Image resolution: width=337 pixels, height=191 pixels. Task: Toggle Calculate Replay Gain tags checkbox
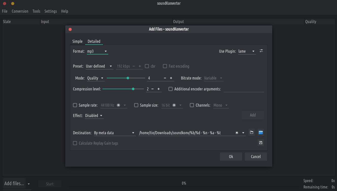point(96,143)
